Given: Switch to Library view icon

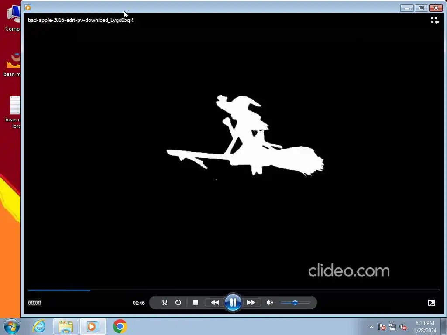Looking at the screenshot, I should tap(435, 20).
